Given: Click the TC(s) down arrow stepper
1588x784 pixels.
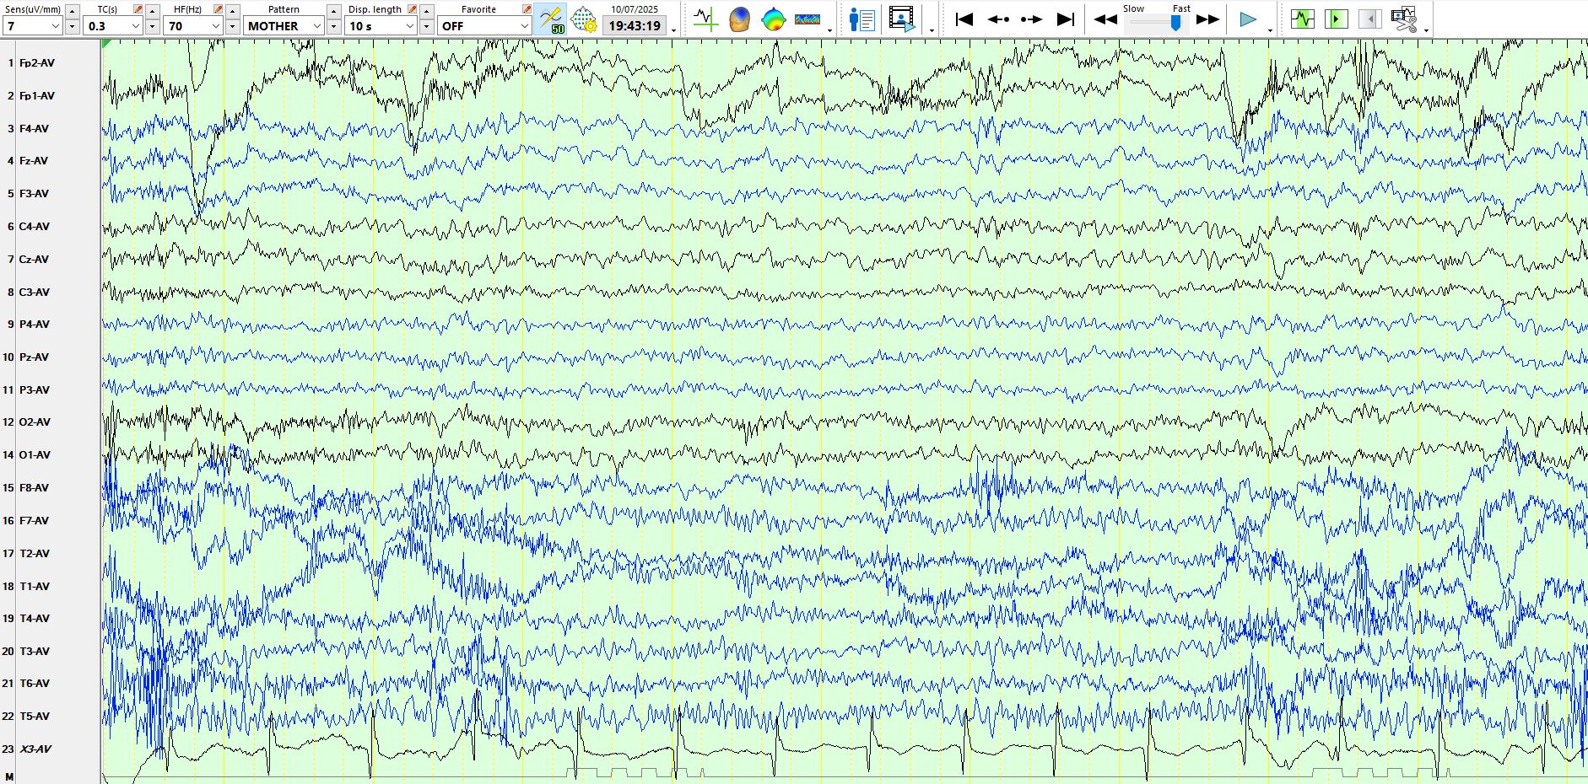Looking at the screenshot, I should click(x=153, y=26).
